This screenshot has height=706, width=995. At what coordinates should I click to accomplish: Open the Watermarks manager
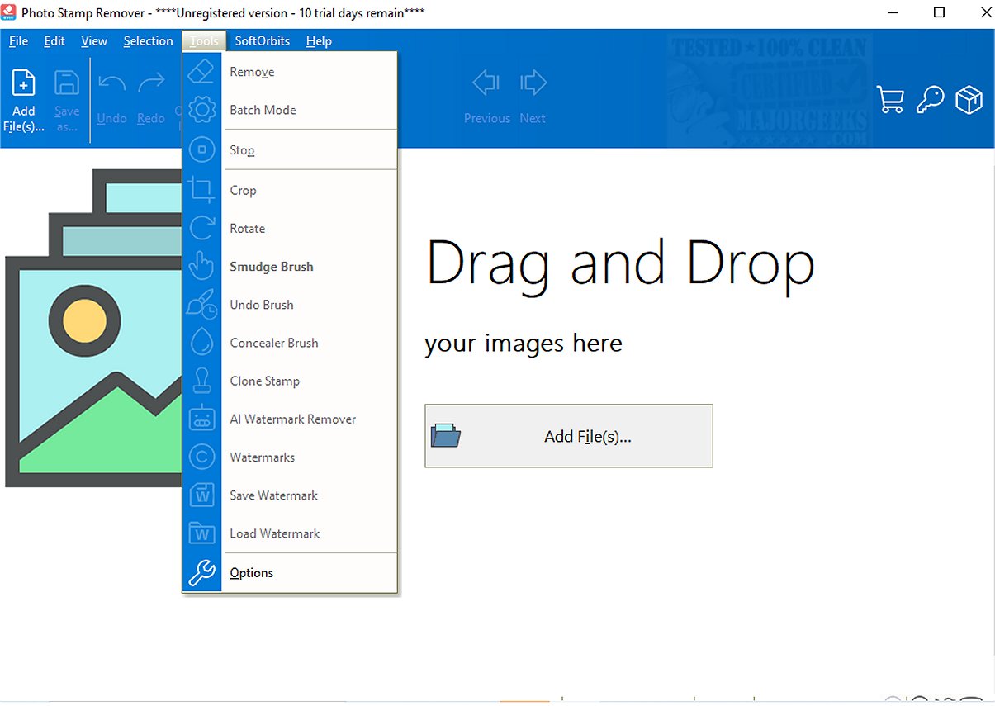pyautogui.click(x=262, y=457)
